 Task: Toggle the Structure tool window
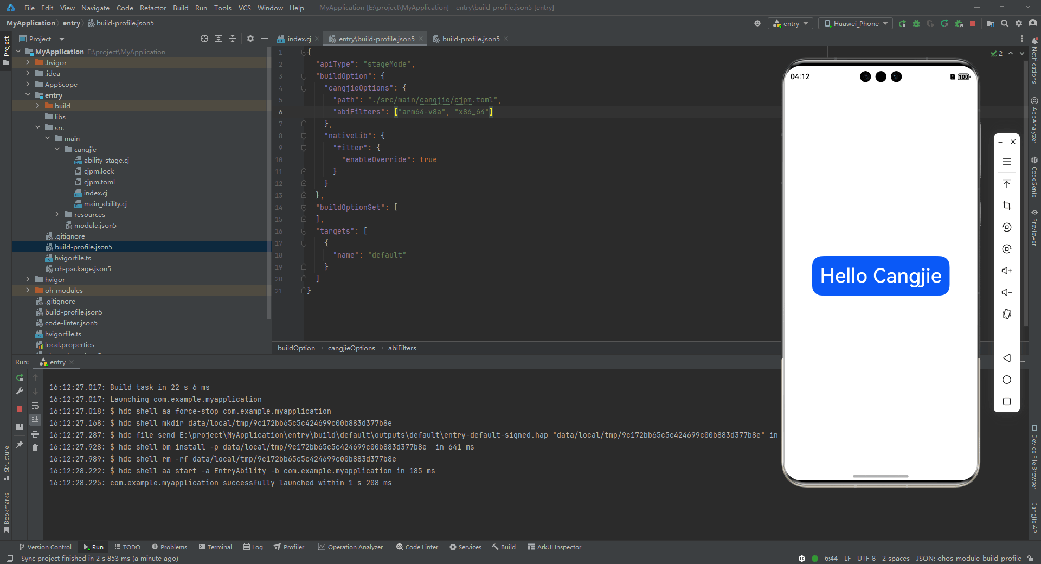7,463
